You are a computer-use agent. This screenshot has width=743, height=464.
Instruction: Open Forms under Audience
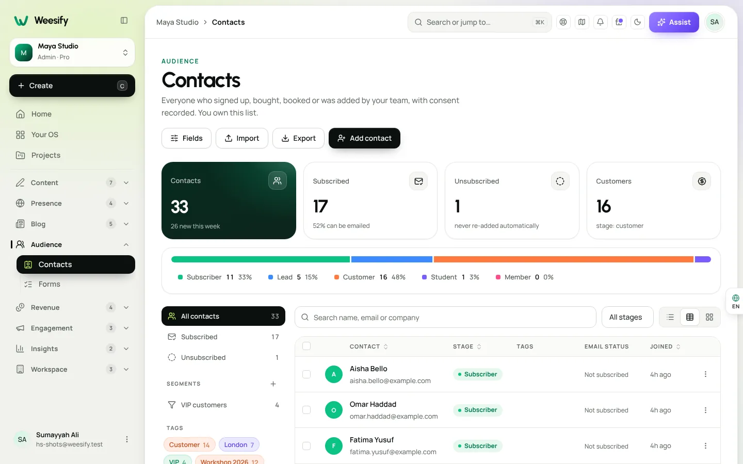coord(76,284)
